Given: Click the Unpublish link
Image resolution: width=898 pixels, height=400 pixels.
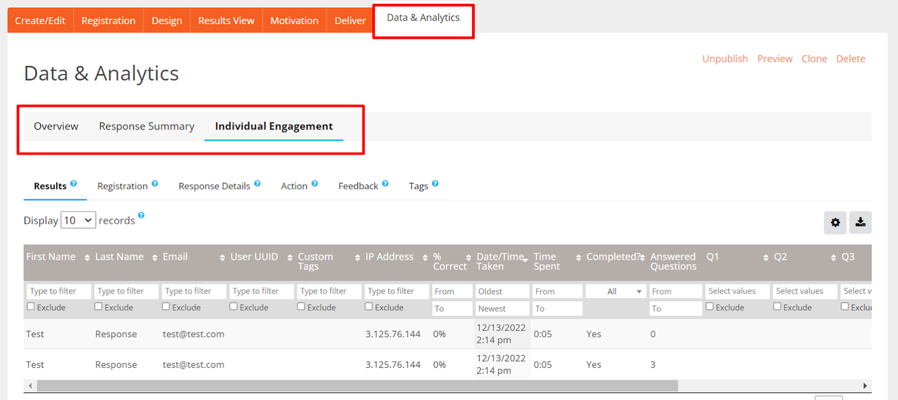Looking at the screenshot, I should [725, 59].
